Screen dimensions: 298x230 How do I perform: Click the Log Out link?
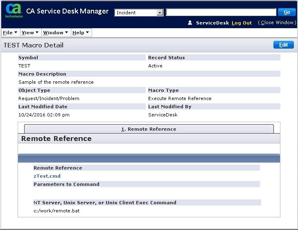[x=242, y=23]
